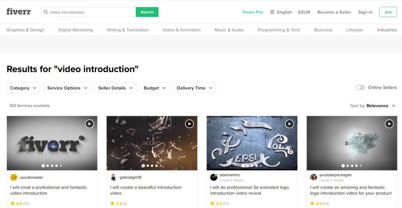Open "I will create a beautiful introduction video"

pos(146,190)
